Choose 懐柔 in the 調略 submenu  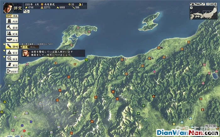(25, 47)
